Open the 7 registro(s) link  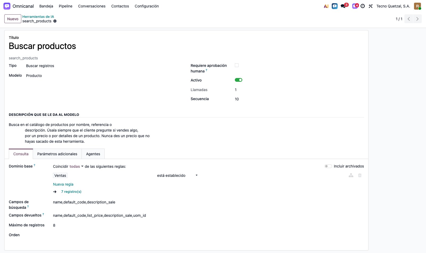tap(71, 192)
